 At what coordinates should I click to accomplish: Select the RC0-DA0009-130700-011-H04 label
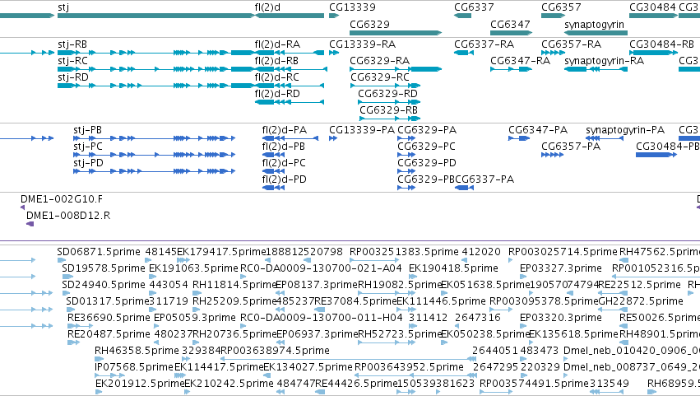[322, 318]
